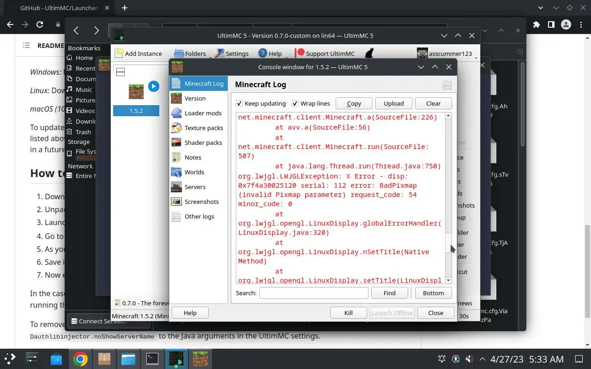591x369 pixels.
Task: Open the Version page in console sidebar
Action: pyautogui.click(x=199, y=98)
